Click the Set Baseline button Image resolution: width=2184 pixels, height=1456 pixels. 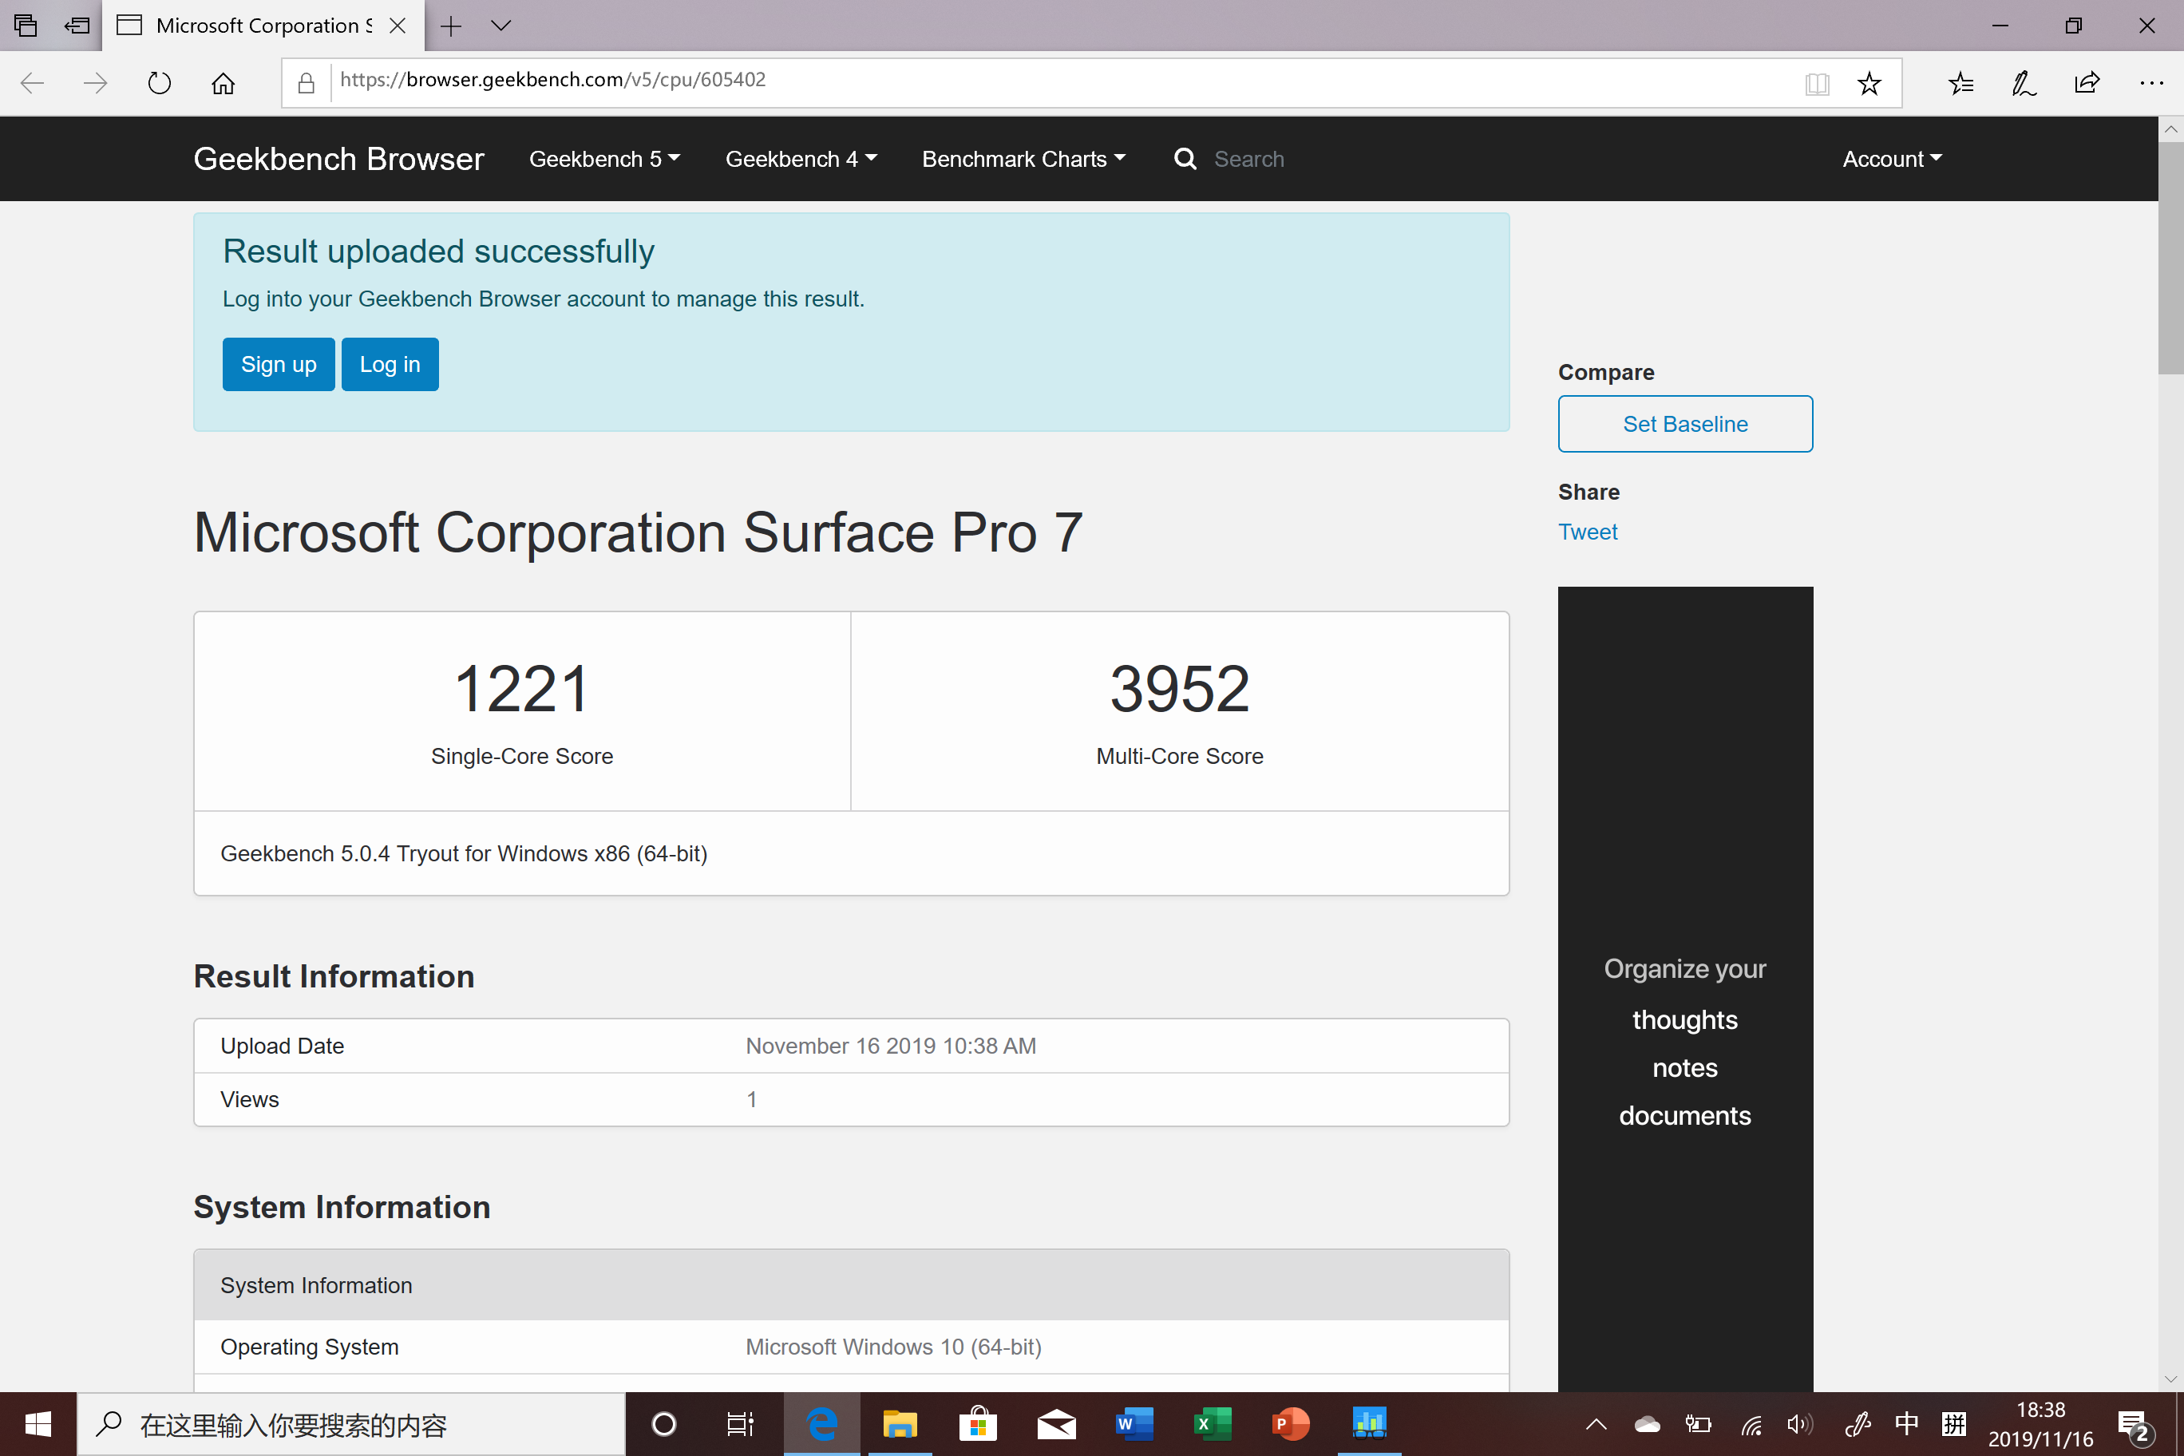click(x=1684, y=423)
